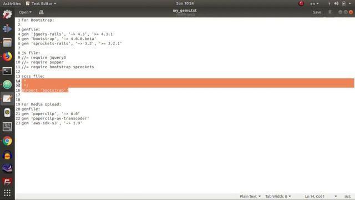This screenshot has width=355, height=200.
Task: Open the dock icon above FileZilla
Action: 7,168
